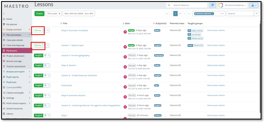Click the Home icon in sidebar
Screen dimensions: 265x123
[x=4, y=19]
